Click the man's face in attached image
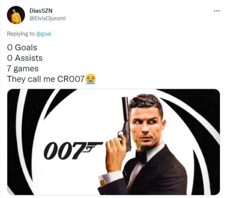225x198 pixels. (x=146, y=127)
